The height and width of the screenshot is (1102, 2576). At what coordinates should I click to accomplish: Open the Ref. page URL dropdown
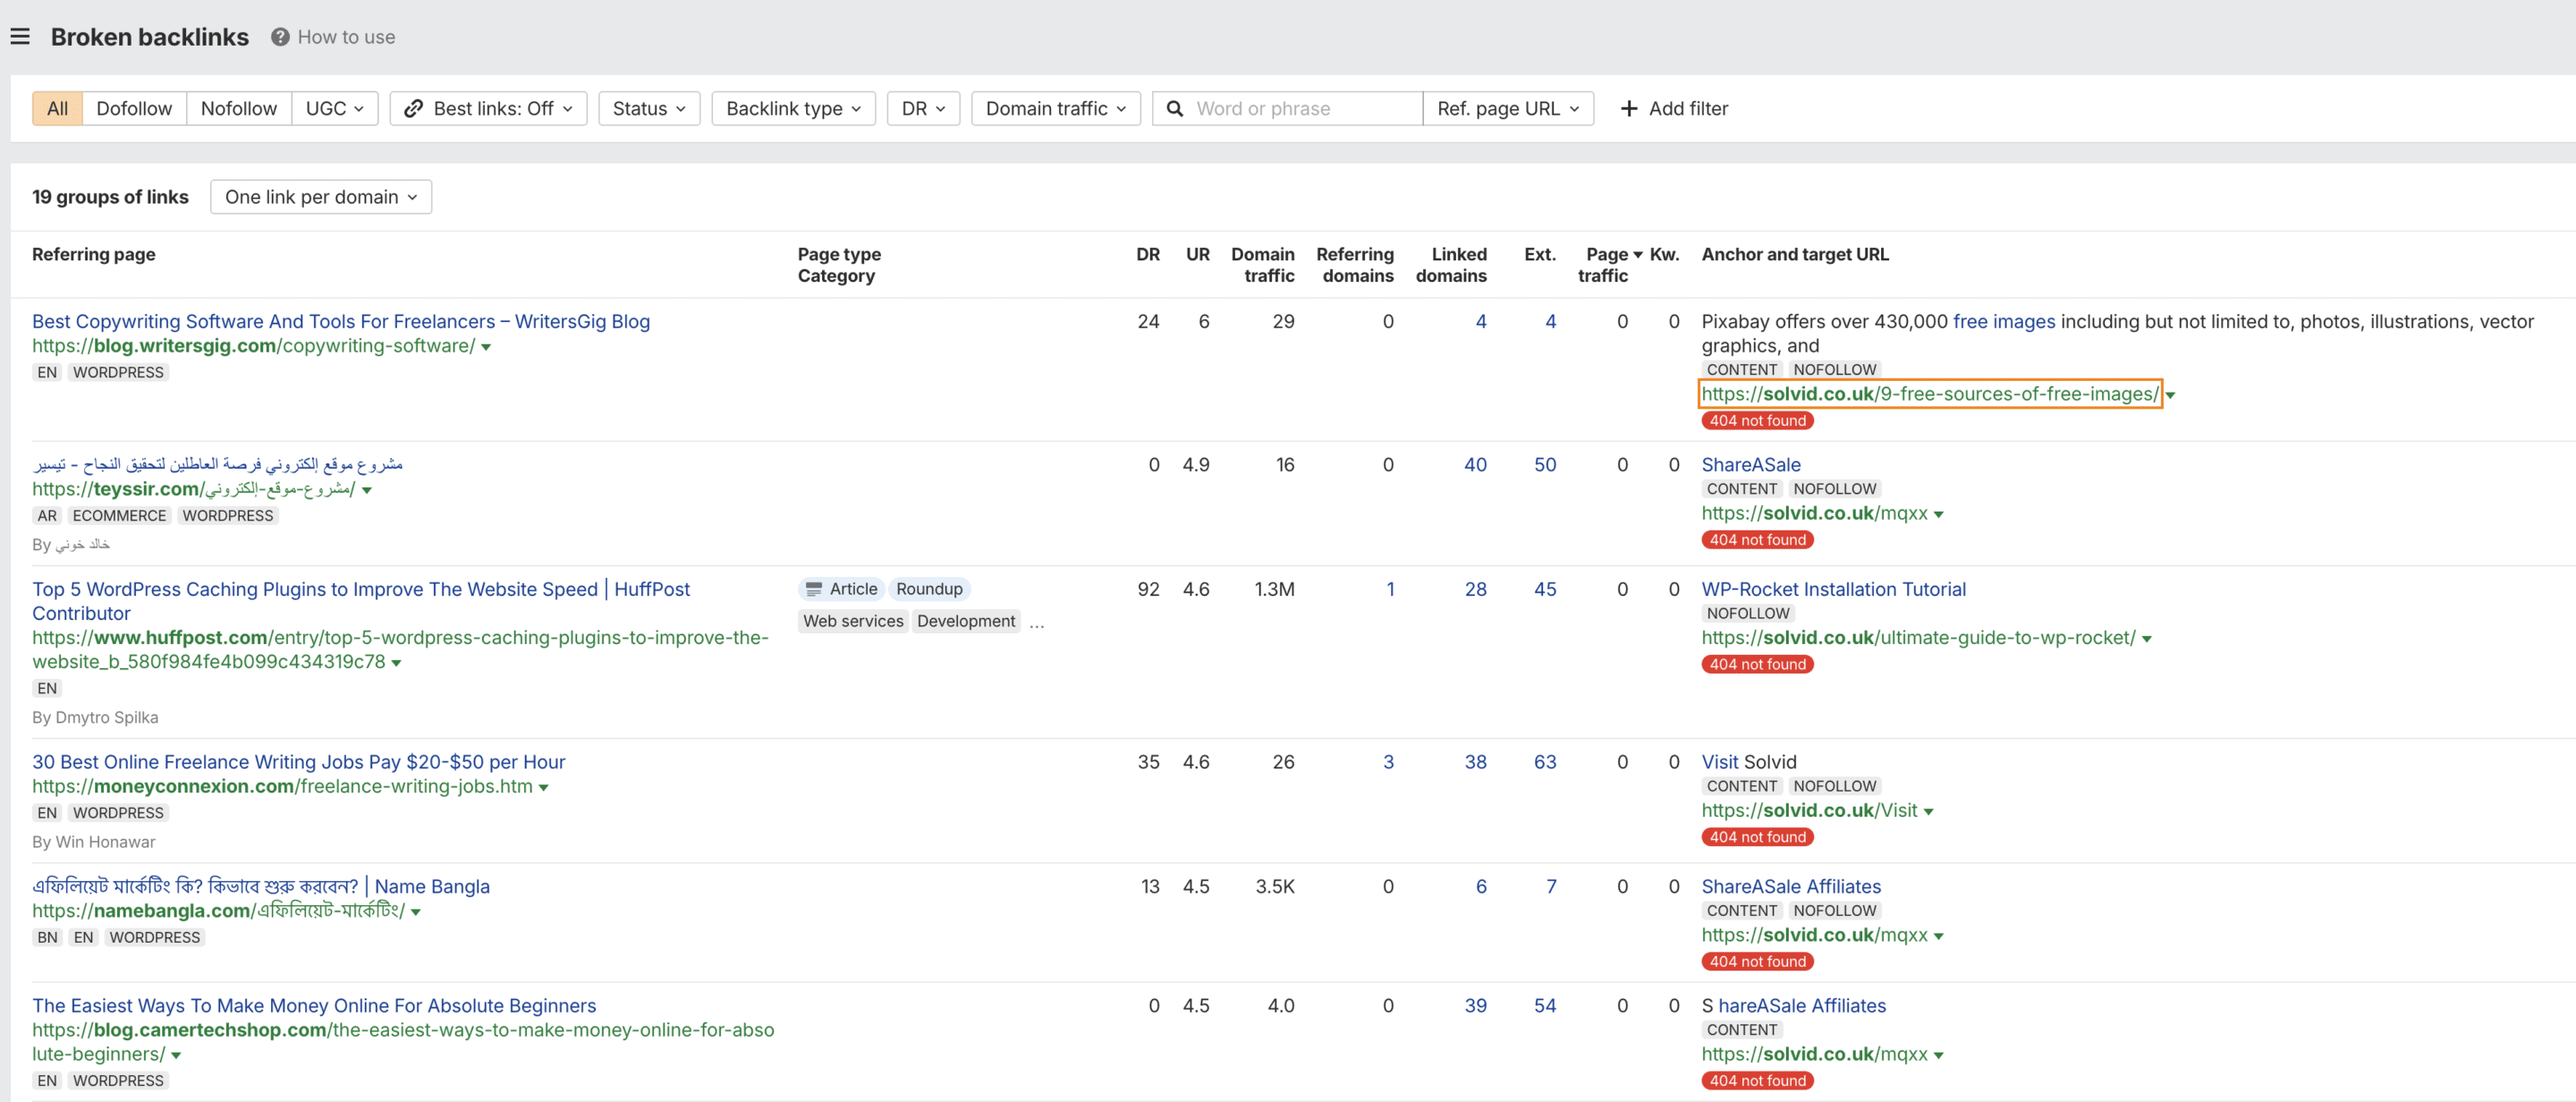point(1507,108)
